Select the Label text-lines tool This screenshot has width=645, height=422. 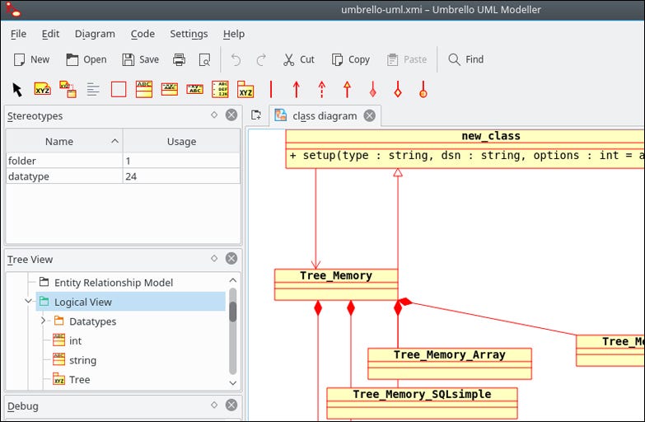[x=93, y=89]
